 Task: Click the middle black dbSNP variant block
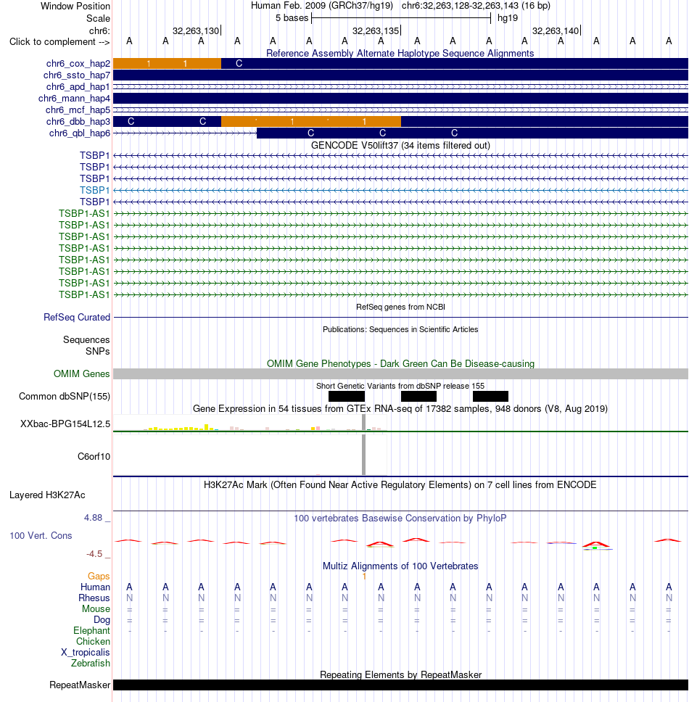418,396
